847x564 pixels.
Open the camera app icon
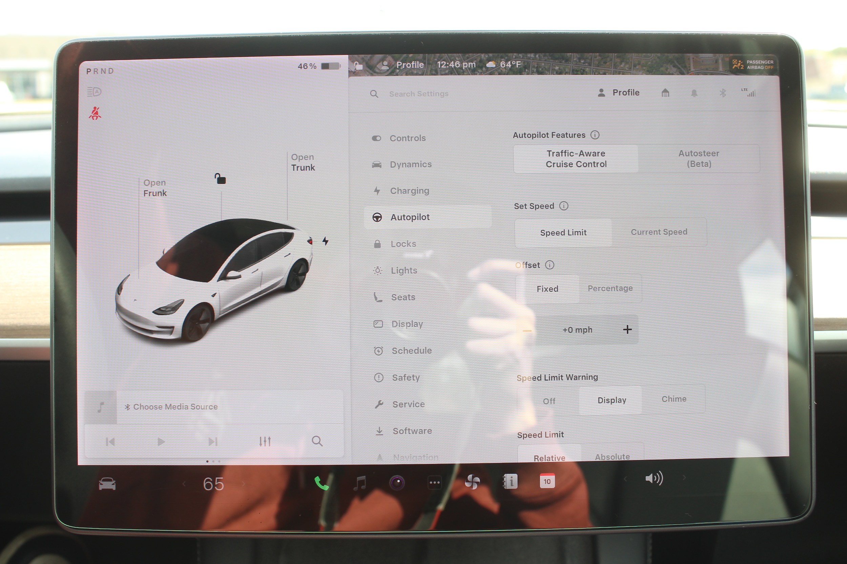(x=397, y=483)
